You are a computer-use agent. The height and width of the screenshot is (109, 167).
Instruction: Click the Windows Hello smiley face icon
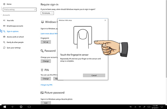(x=43, y=22)
